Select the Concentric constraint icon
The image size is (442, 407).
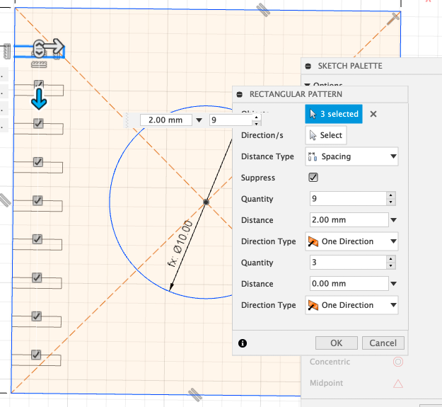pyautogui.click(x=398, y=362)
